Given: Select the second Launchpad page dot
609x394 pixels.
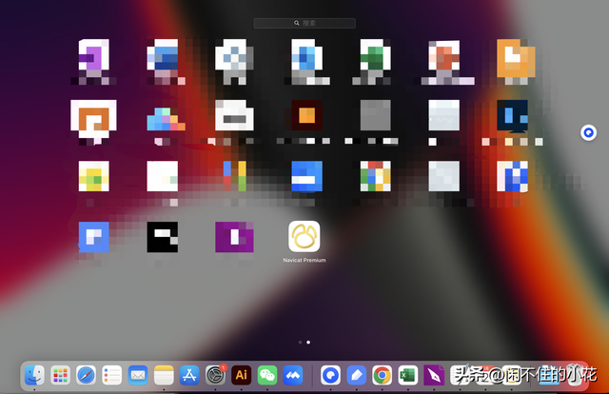Looking at the screenshot, I should point(308,343).
